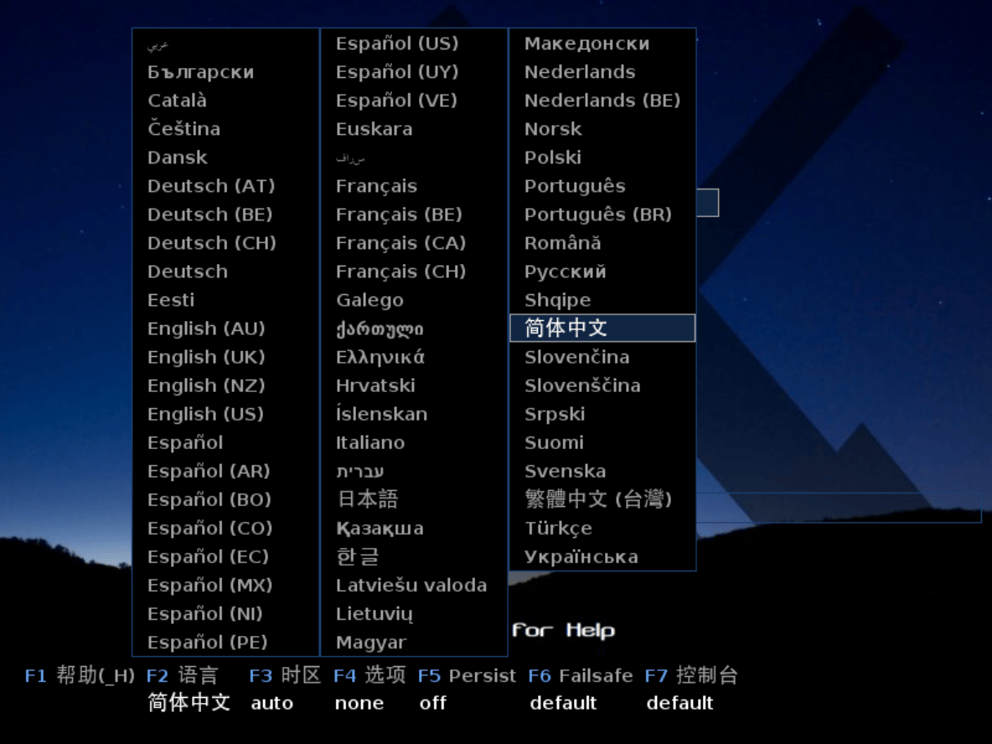Toggle the F5 Persist setting

coord(467,675)
